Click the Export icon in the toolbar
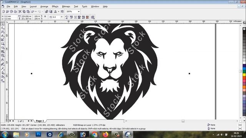 tap(51, 11)
